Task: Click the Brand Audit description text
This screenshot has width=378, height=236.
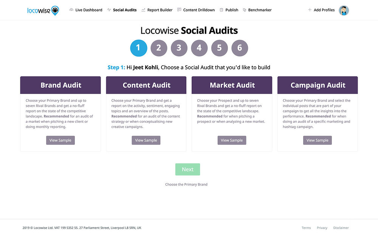Action: pos(59,114)
